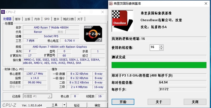
Task: Click the Socket FP5 field
Action: tap(51, 36)
